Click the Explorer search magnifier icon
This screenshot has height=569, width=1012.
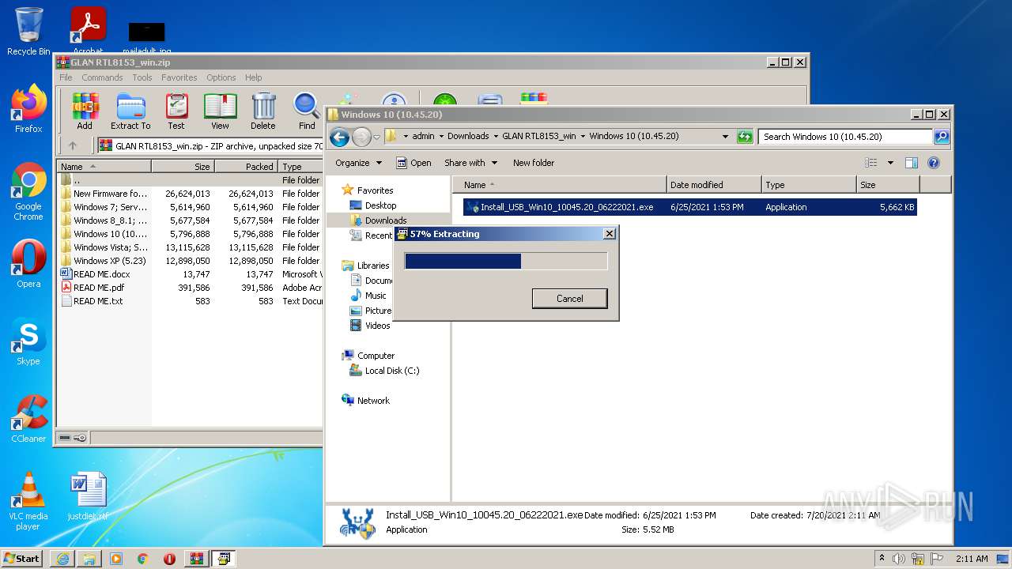941,137
